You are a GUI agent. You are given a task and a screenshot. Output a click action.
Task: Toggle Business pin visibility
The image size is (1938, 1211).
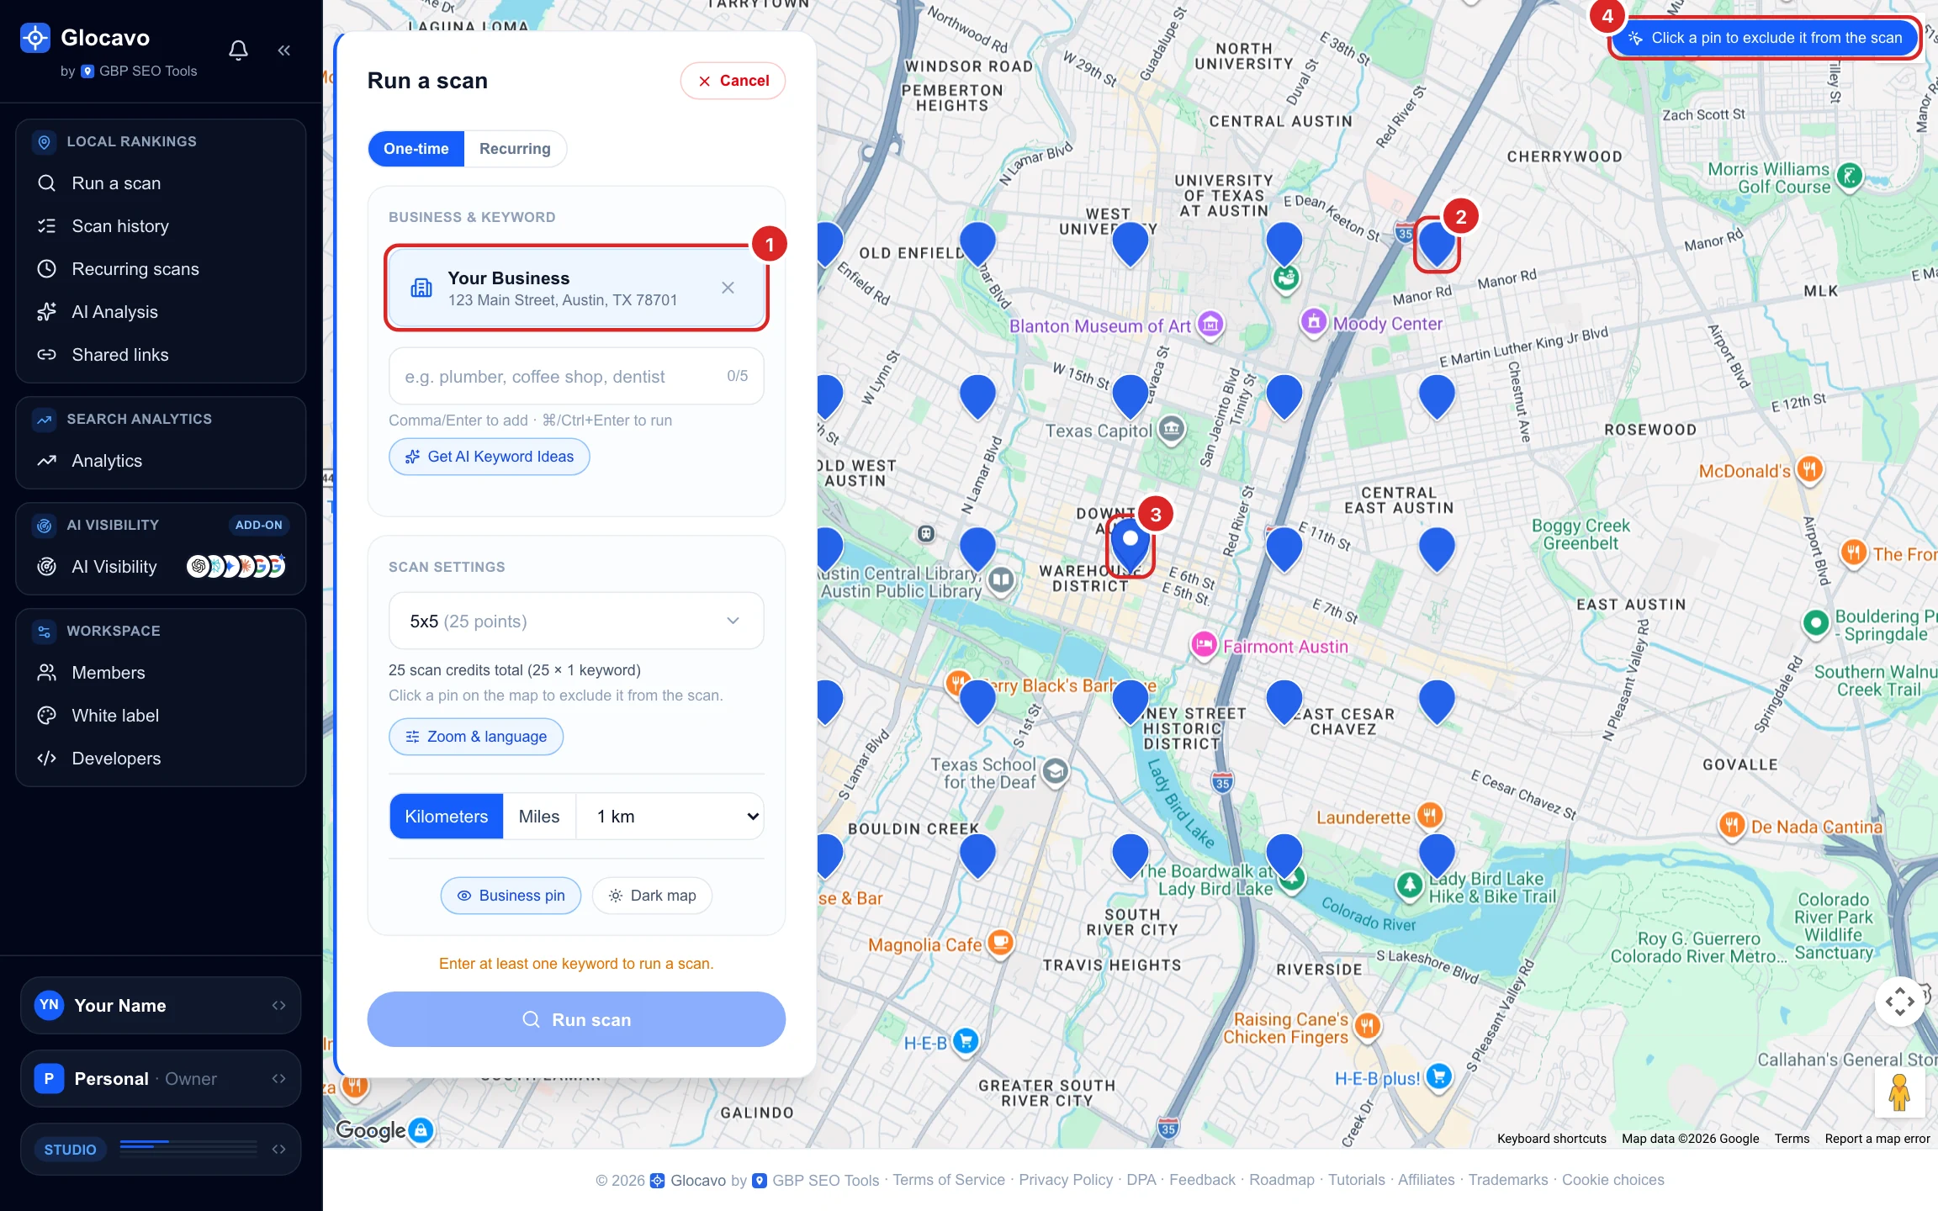click(511, 896)
